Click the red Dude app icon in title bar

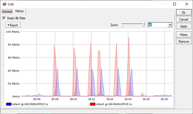point(4,4)
